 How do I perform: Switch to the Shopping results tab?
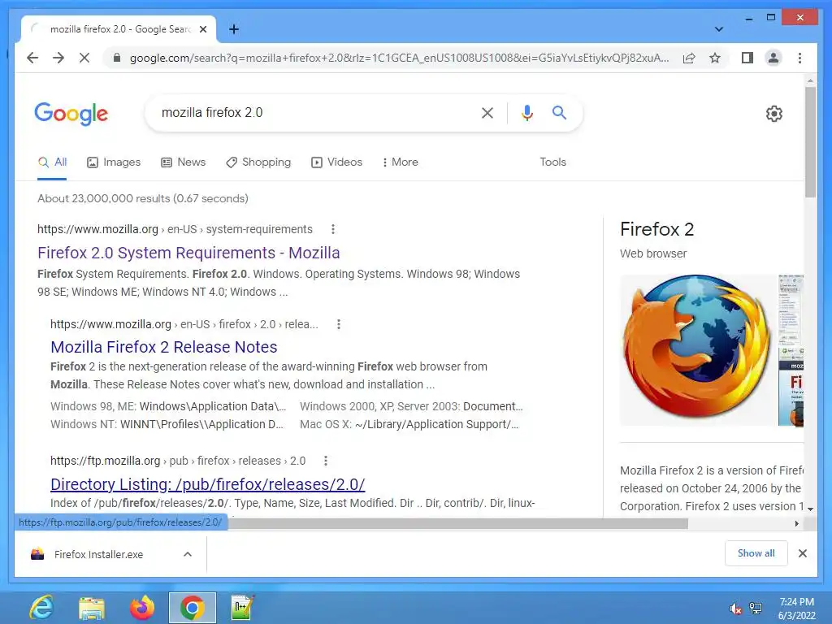pyautogui.click(x=258, y=162)
